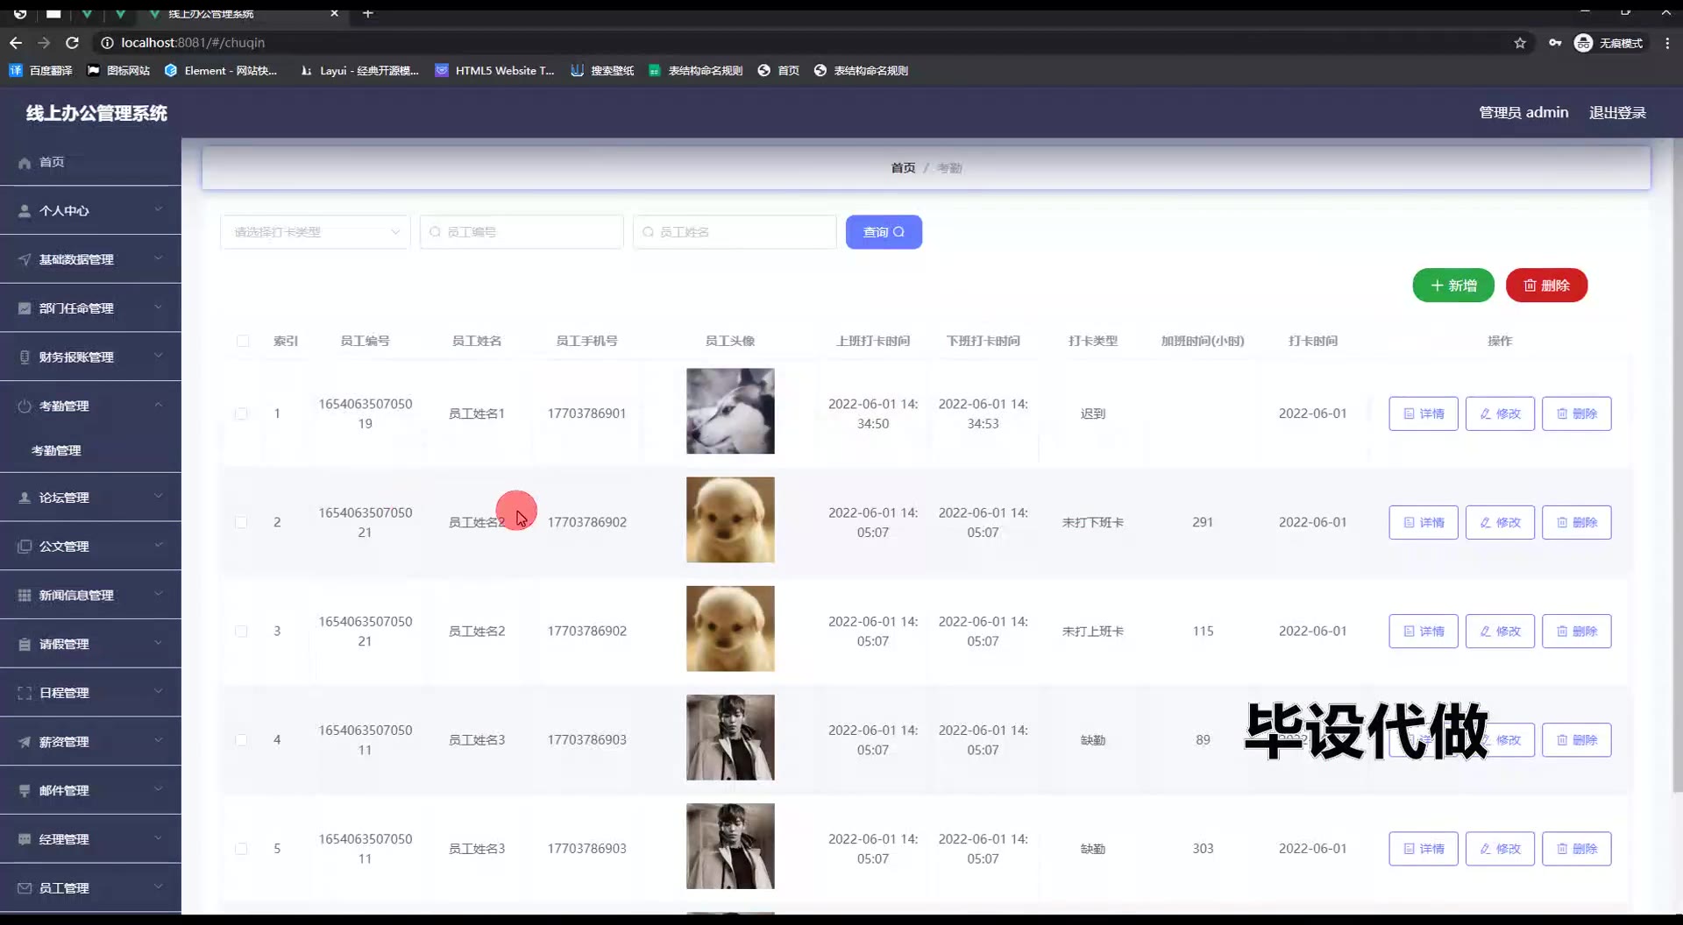Screen dimensions: 1683x925
Task: Click the icon next to 财务报账管理
Action: (25, 357)
